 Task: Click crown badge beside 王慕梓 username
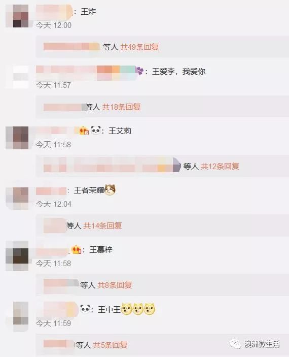77,249
